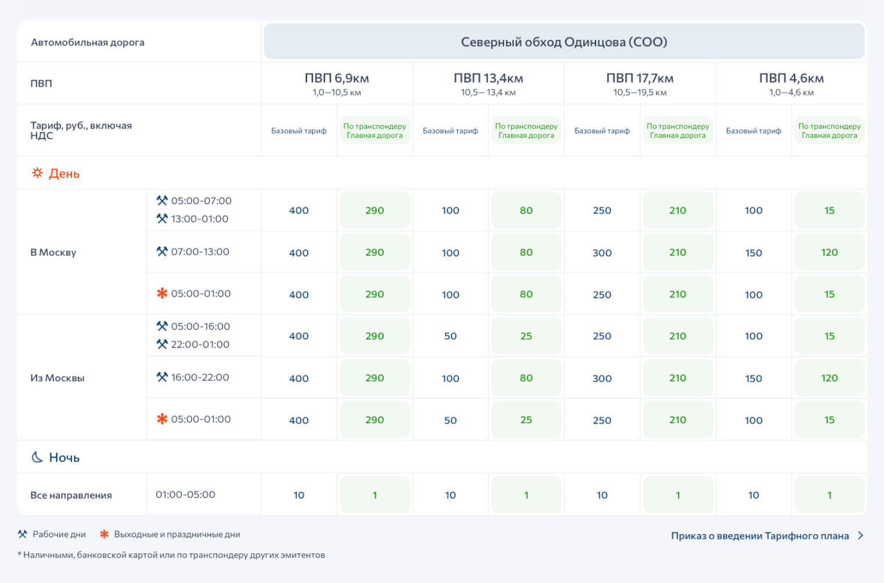Viewport: 884px width, 583px height.
Task: Select the Северный обход Одинцова (СОО) header
Action: coord(564,41)
